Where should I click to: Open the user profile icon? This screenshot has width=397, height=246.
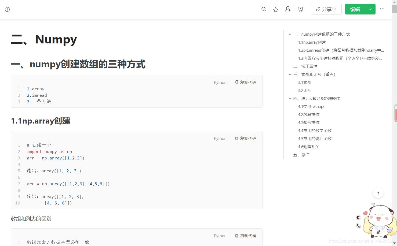[x=288, y=9]
